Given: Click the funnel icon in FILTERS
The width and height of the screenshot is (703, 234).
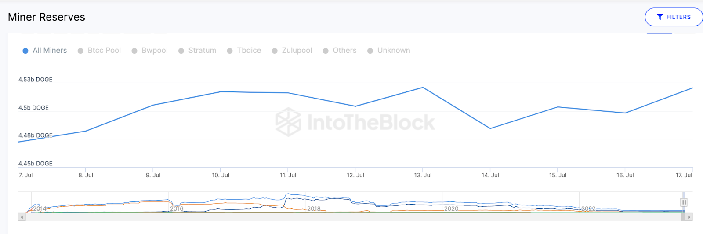Looking at the screenshot, I should point(660,17).
